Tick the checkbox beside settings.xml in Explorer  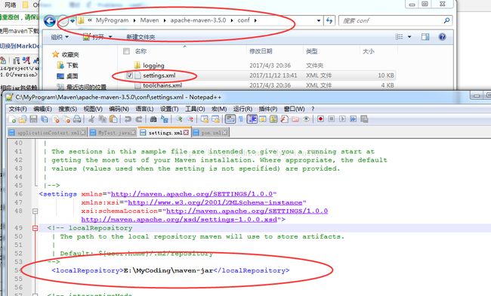pos(130,76)
